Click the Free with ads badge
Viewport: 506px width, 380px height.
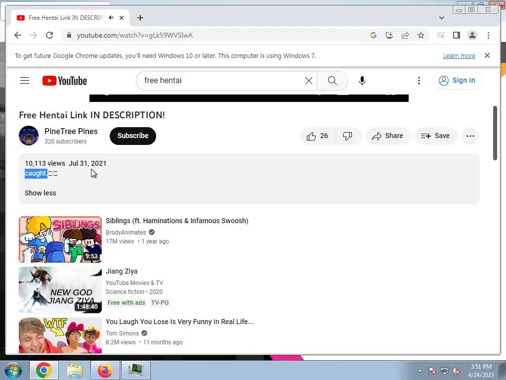point(126,303)
